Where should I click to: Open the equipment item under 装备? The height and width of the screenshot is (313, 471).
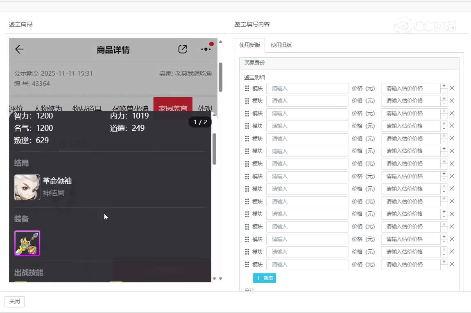(27, 243)
